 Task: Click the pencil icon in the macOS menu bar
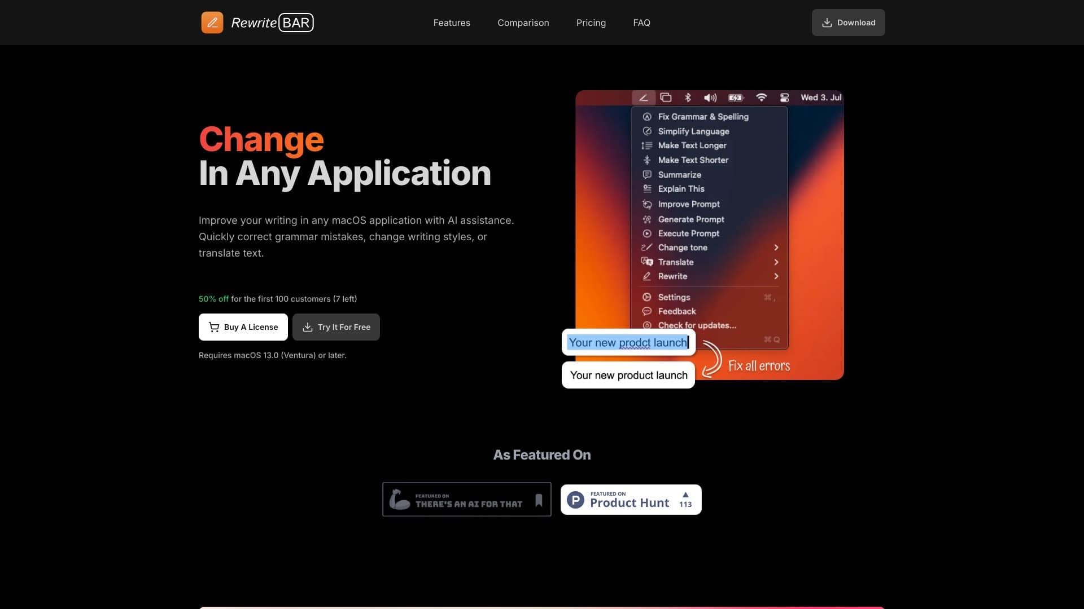643,98
